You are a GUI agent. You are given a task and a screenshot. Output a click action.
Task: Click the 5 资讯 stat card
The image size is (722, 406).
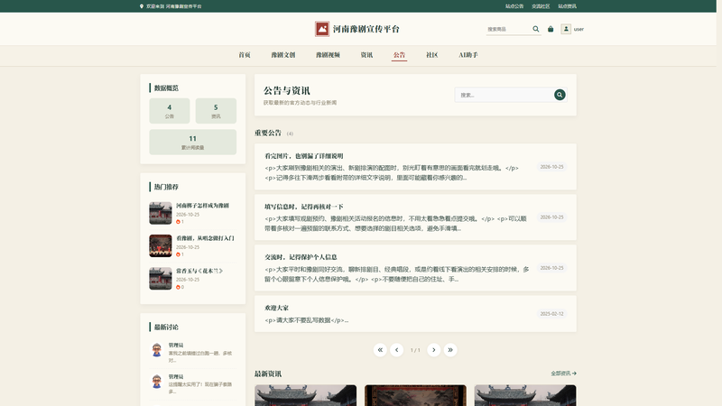tap(216, 111)
